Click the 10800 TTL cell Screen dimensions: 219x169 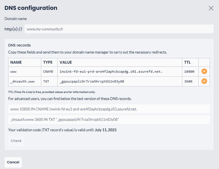[x=190, y=71]
